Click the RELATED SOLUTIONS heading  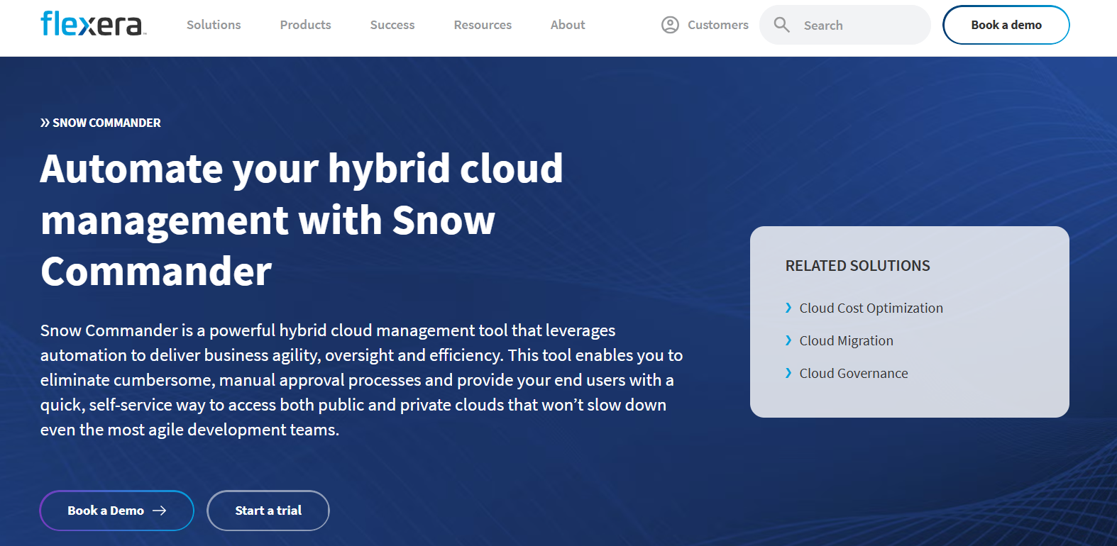pyautogui.click(x=857, y=266)
